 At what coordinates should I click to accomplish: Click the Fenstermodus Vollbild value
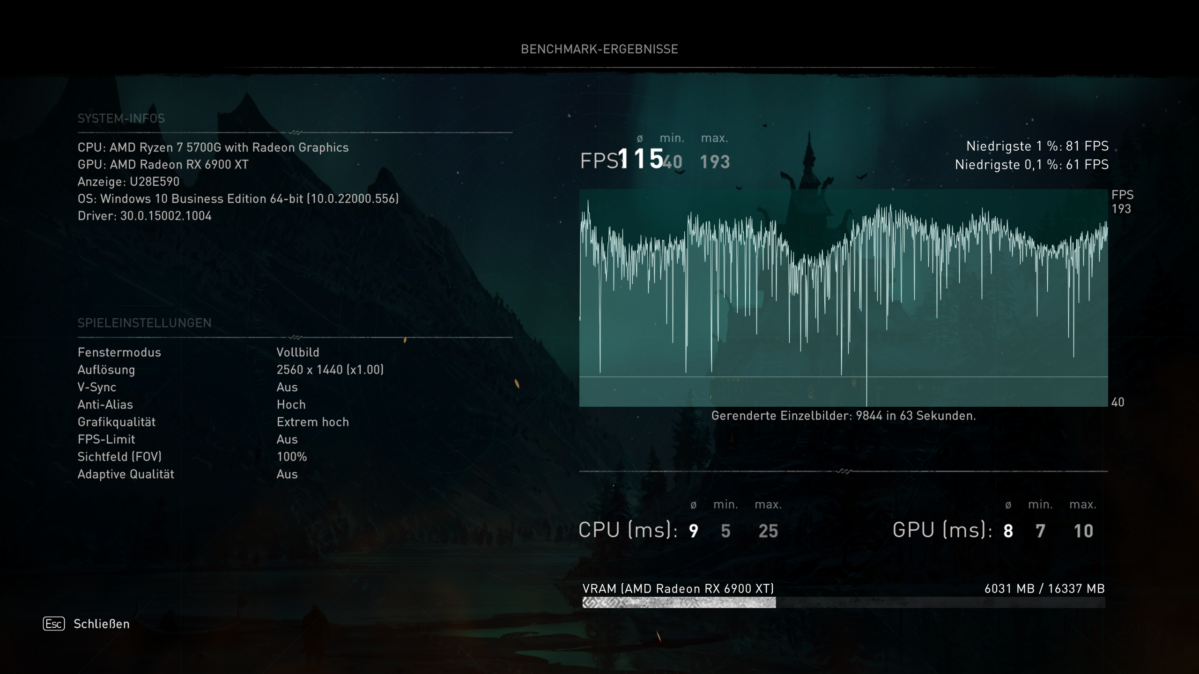tap(297, 352)
